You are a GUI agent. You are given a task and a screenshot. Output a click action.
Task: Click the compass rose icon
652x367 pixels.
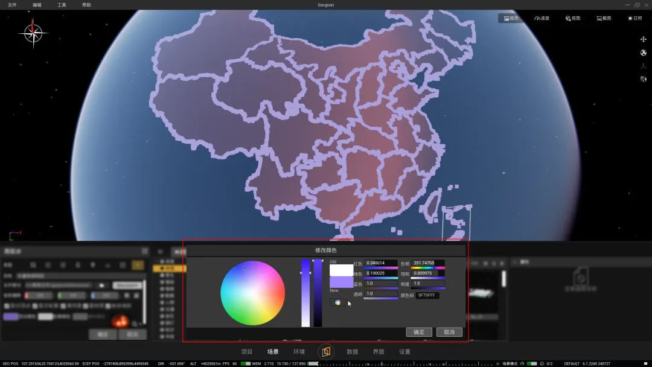tap(33, 33)
